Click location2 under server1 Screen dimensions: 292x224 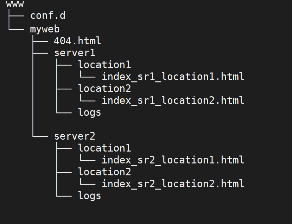click(x=104, y=88)
